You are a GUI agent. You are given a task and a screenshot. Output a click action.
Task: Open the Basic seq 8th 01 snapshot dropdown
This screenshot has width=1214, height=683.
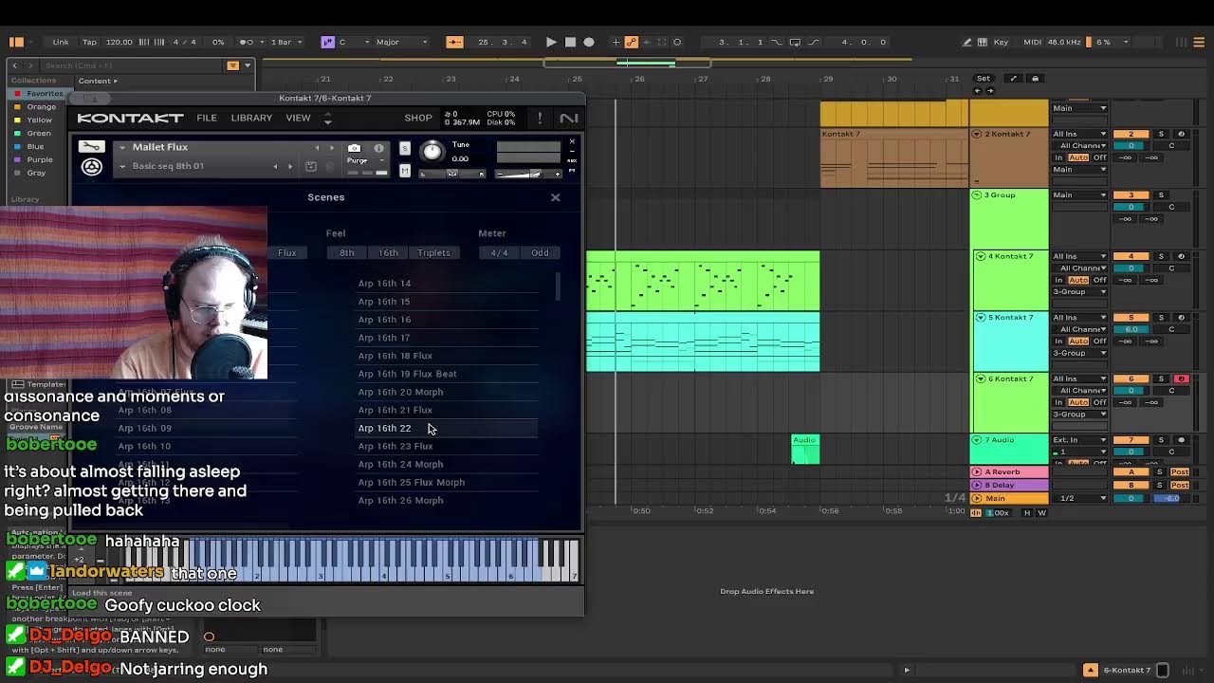[x=122, y=167]
